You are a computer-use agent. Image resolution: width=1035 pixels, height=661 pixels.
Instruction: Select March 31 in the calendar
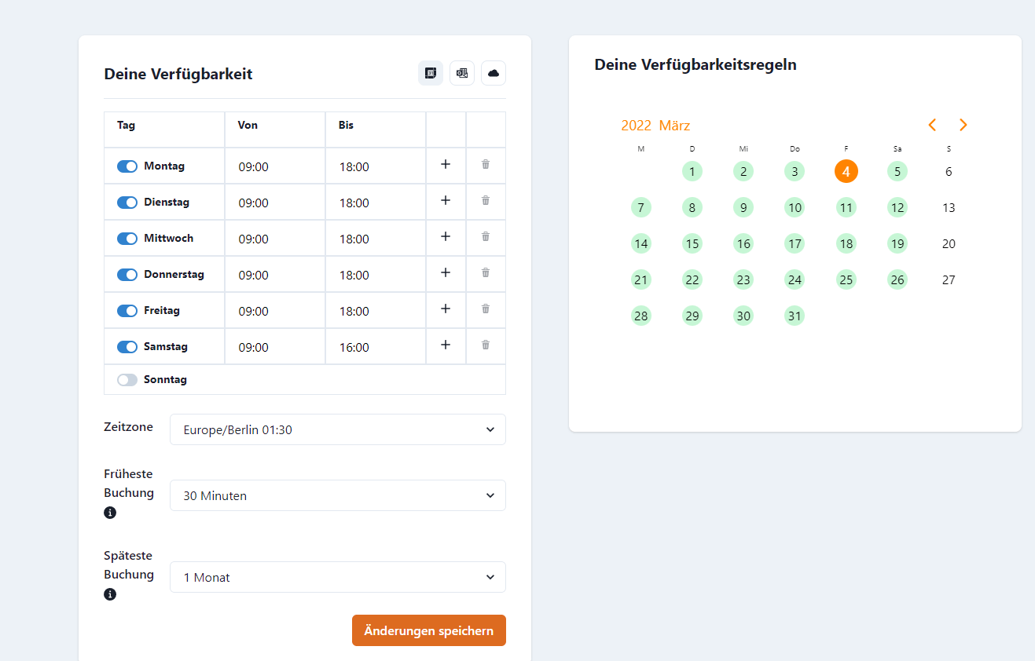795,316
